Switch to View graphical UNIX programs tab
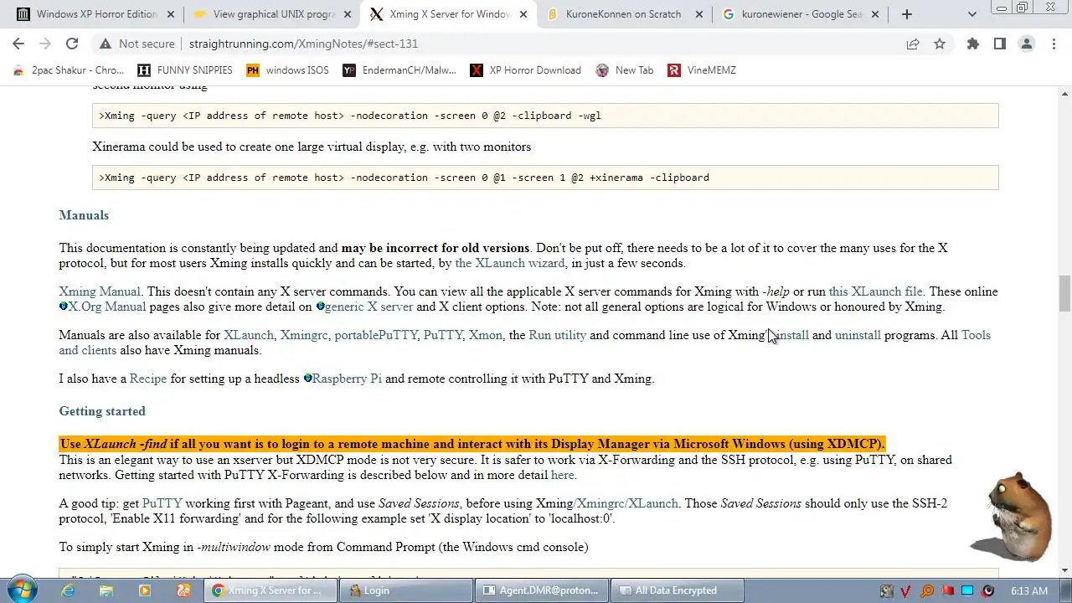The height and width of the screenshot is (603, 1072). click(274, 14)
